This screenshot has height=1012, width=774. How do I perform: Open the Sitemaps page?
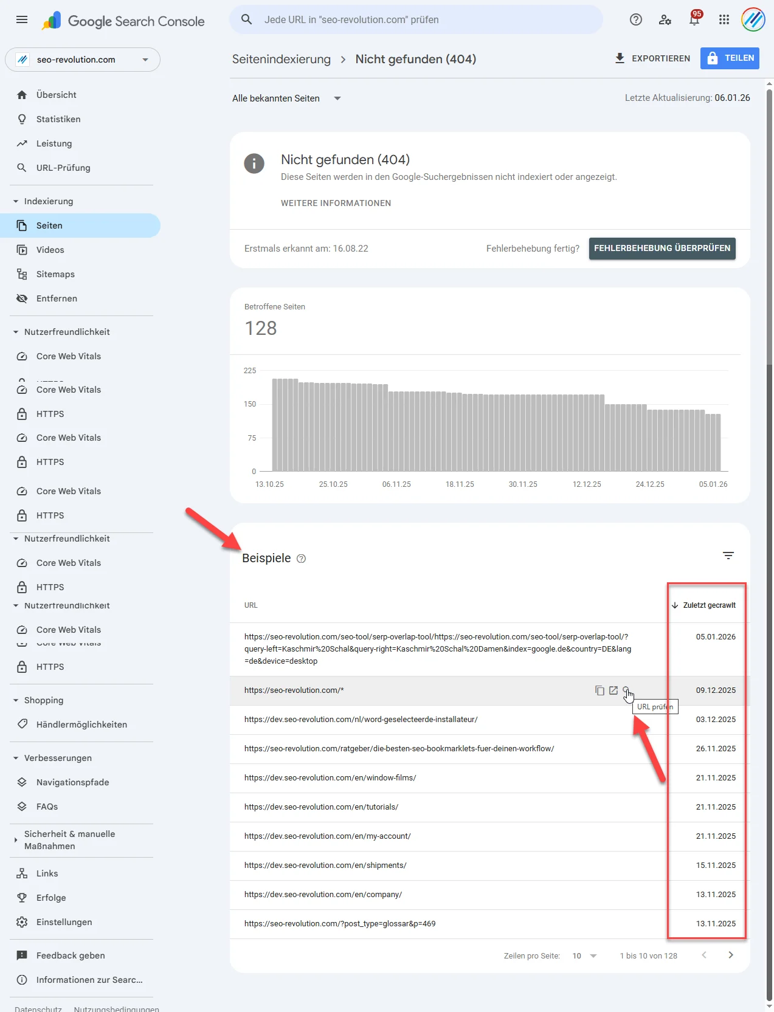pos(55,274)
